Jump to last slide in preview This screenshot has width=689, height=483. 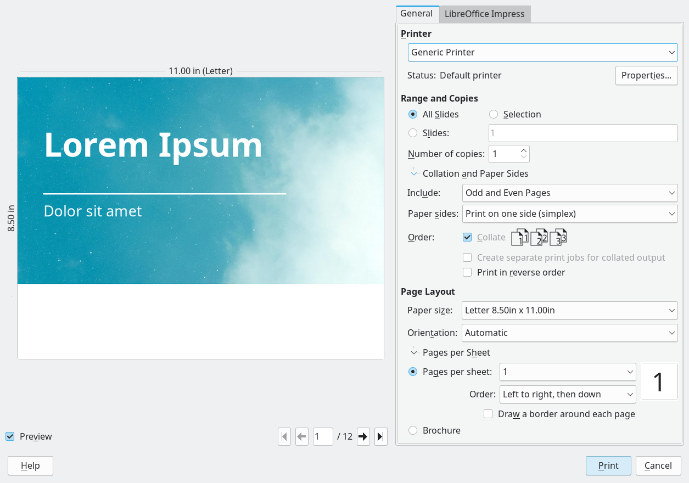(380, 436)
